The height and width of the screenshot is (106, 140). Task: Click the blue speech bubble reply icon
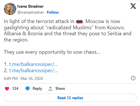[27, 89]
